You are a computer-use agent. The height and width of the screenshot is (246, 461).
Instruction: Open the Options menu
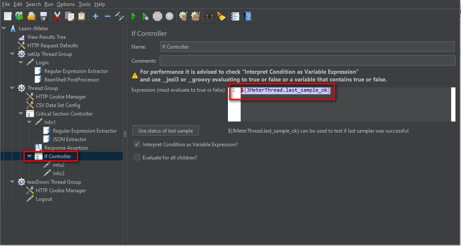(x=66, y=4)
